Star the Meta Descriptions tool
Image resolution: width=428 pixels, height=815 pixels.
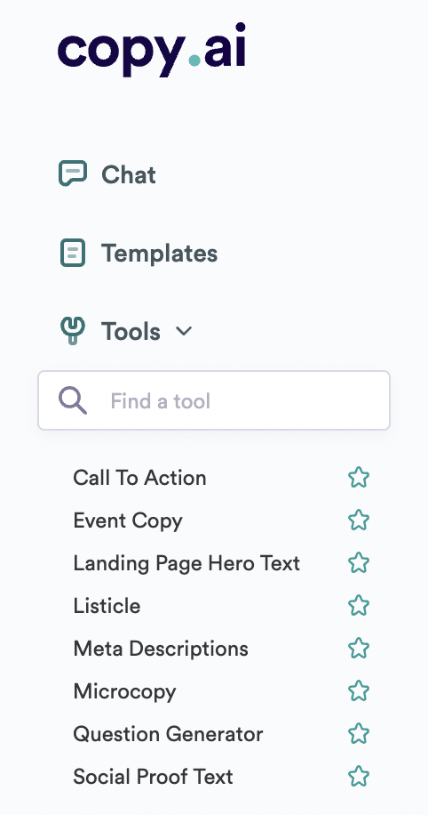[x=359, y=649]
